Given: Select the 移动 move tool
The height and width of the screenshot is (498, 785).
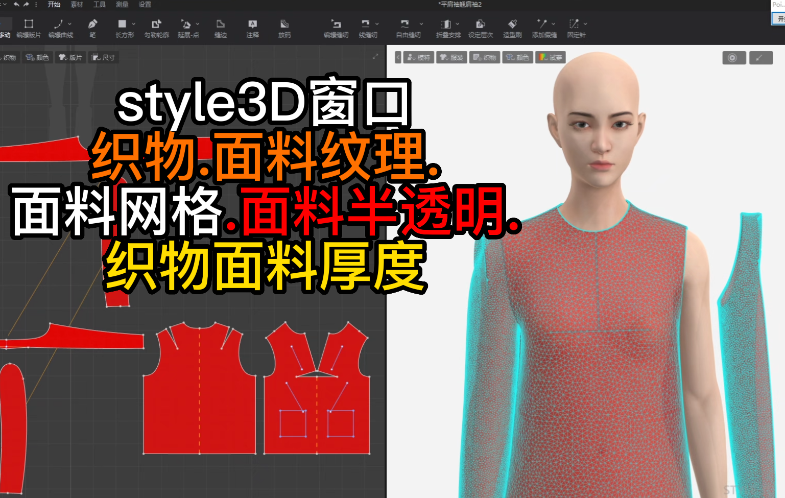Looking at the screenshot, I should pos(5,28).
